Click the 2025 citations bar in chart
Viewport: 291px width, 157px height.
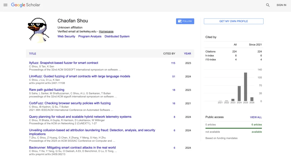[x=245, y=87]
